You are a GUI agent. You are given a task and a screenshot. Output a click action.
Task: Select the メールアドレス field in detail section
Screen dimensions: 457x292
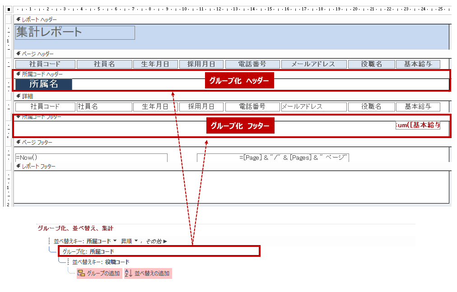coord(313,107)
